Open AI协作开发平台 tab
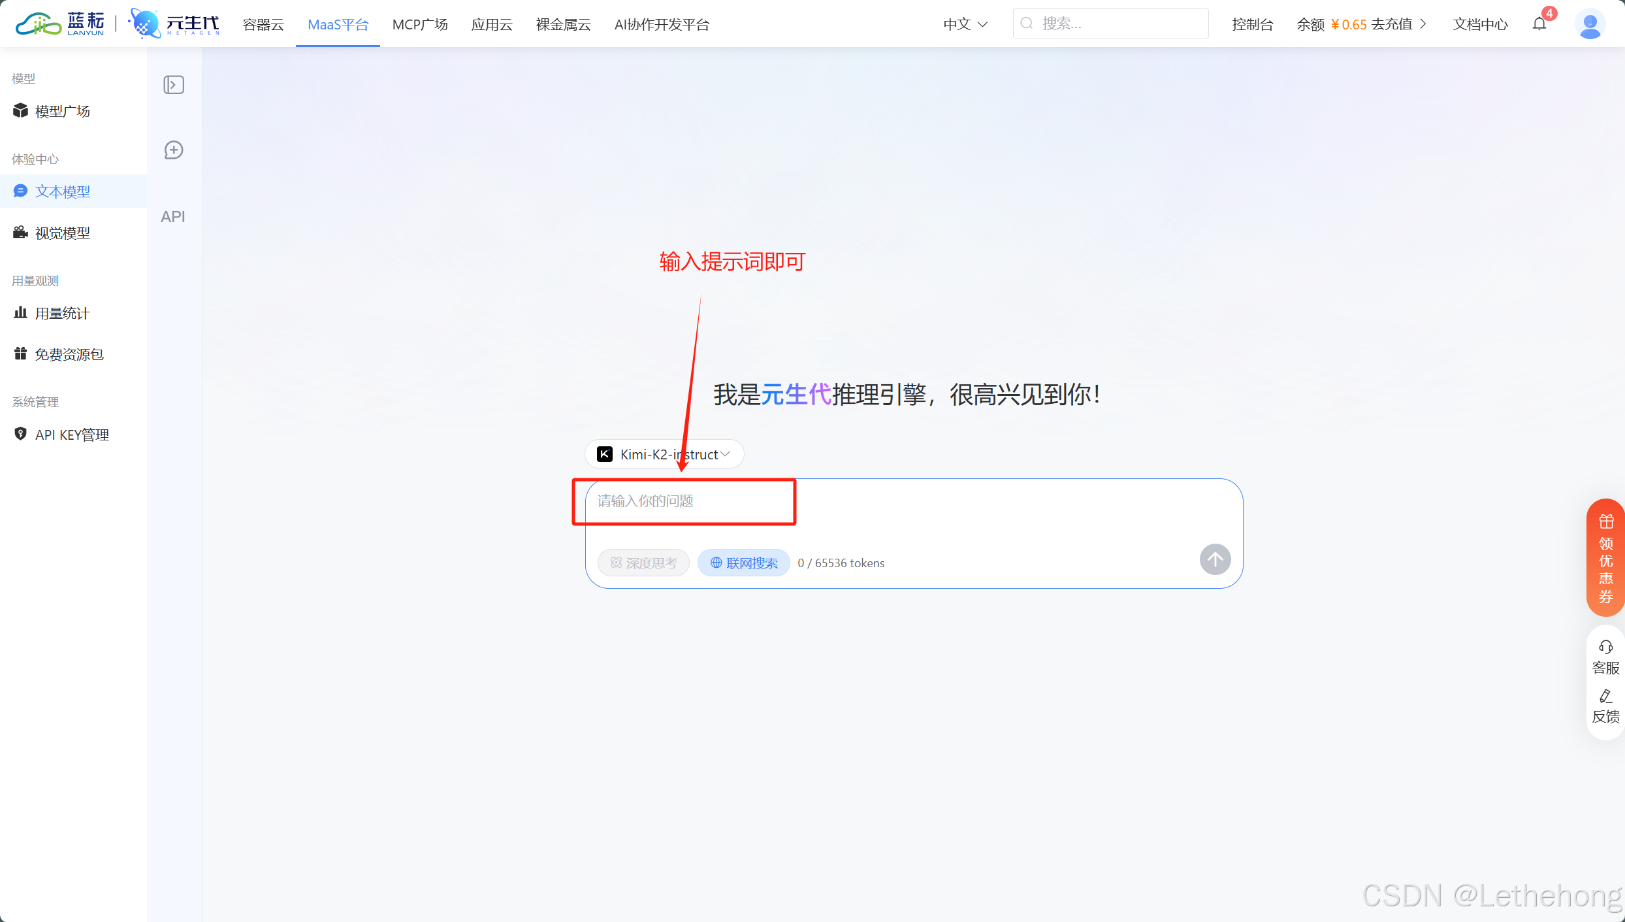This screenshot has width=1625, height=922. [662, 24]
